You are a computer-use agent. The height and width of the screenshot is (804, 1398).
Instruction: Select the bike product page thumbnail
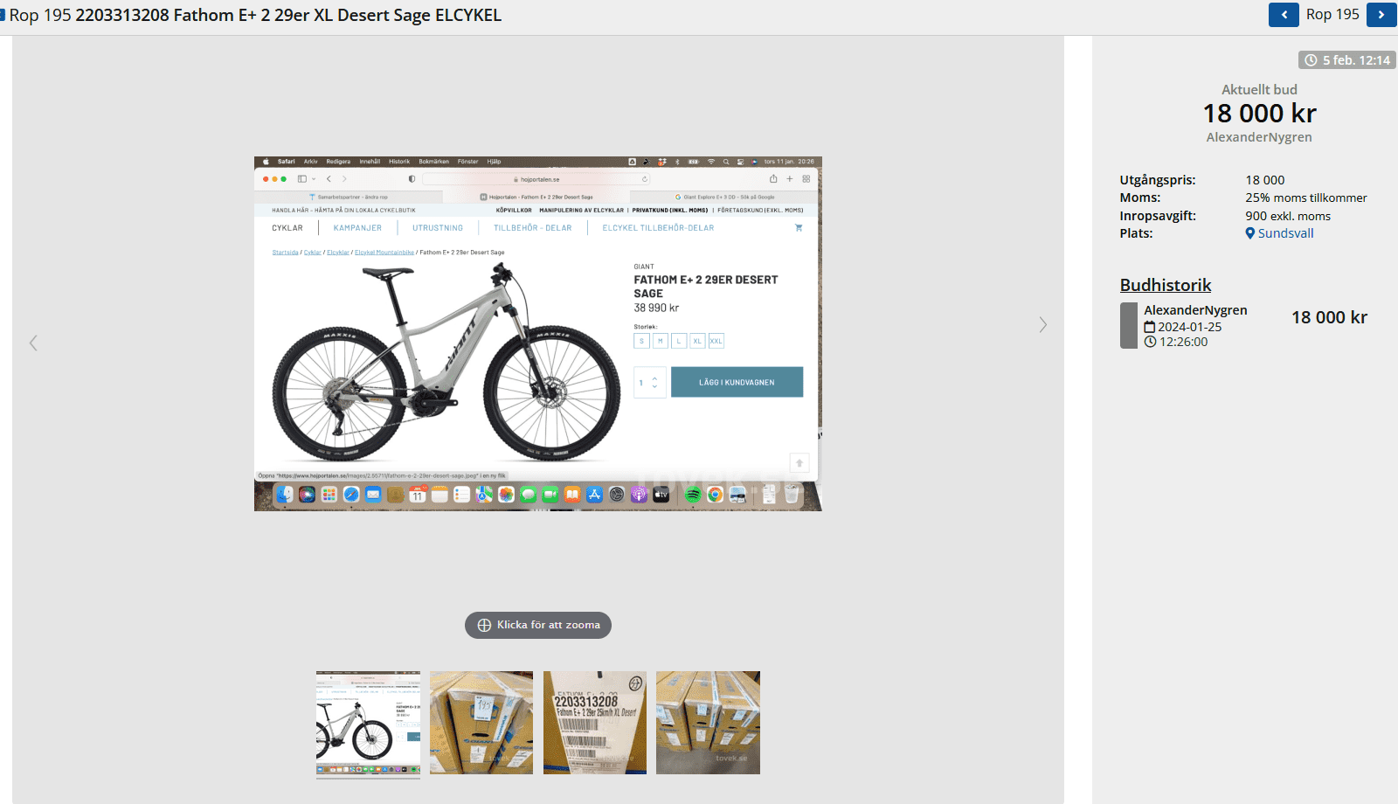coord(368,723)
